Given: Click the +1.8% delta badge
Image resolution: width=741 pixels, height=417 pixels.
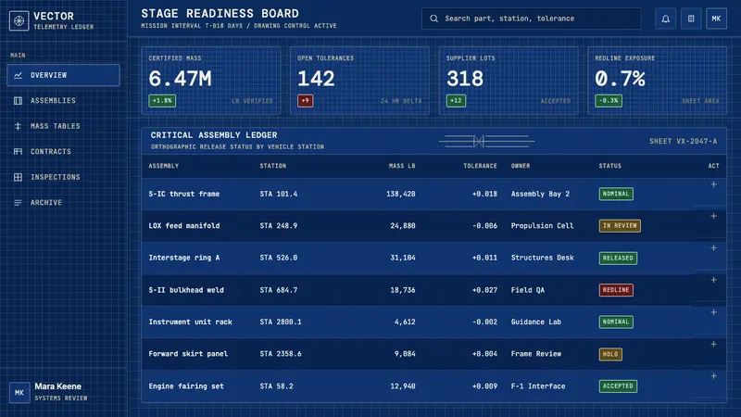Looking at the screenshot, I should (162, 101).
